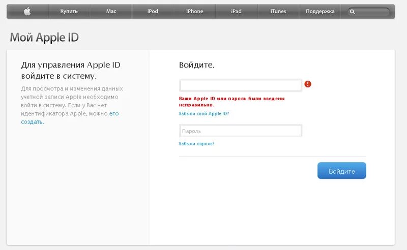
Task: Click the Для управления Apple ID heading
Action: (71, 70)
